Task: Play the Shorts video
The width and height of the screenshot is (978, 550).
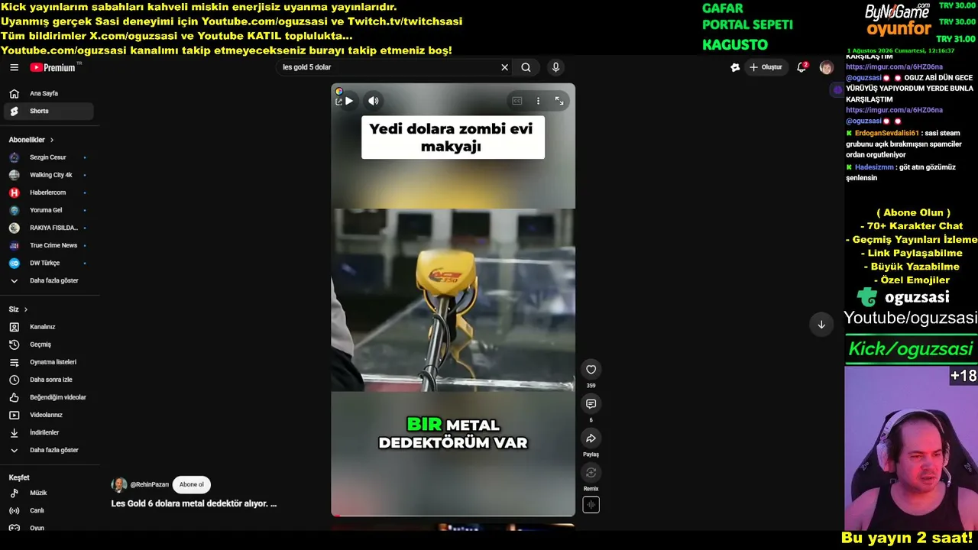Action: coord(348,101)
